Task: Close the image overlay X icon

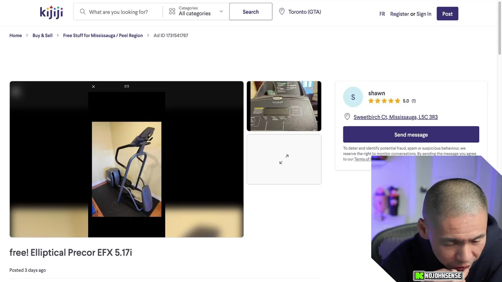Action: pyautogui.click(x=93, y=87)
